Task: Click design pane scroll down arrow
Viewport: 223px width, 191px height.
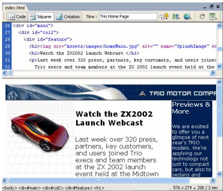Action: [x=219, y=174]
